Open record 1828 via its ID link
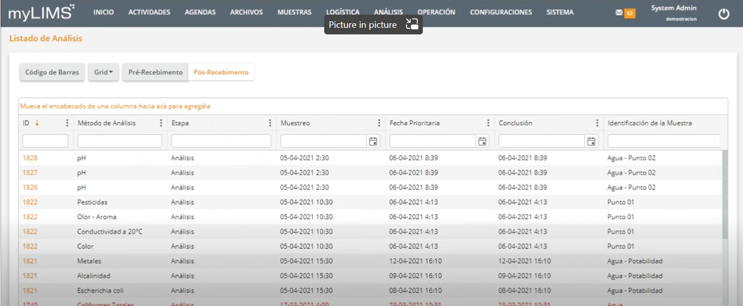This screenshot has height=306, width=743. coord(29,158)
